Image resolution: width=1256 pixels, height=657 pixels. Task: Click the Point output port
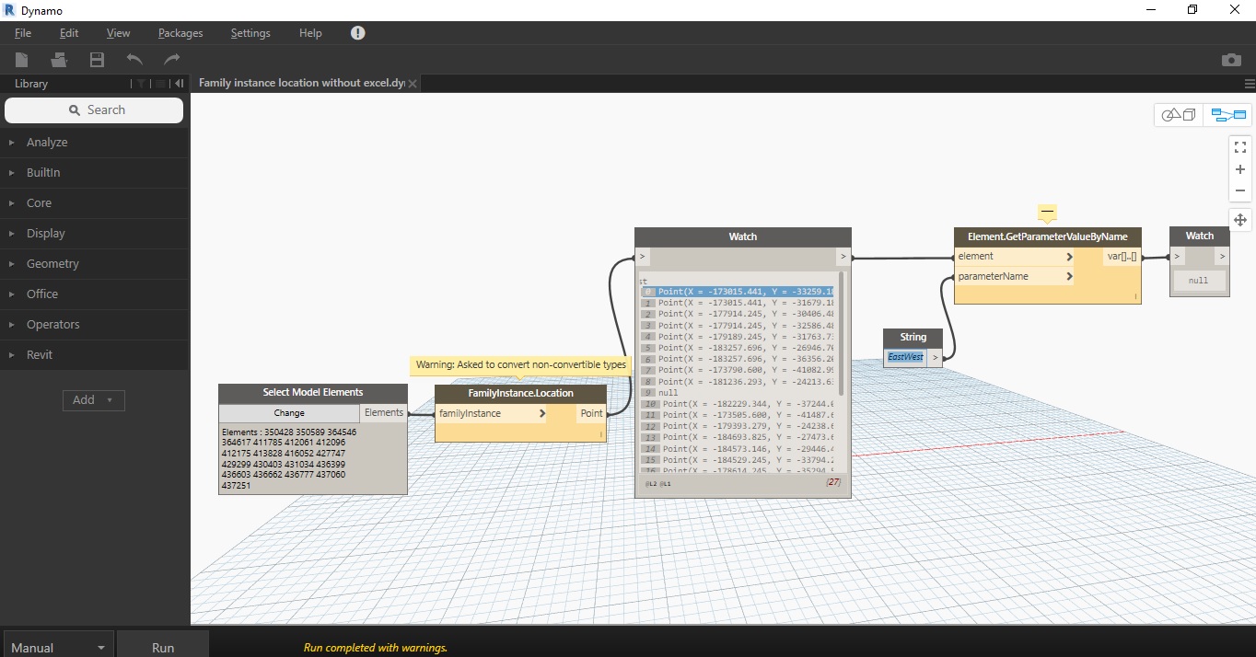[x=591, y=414]
